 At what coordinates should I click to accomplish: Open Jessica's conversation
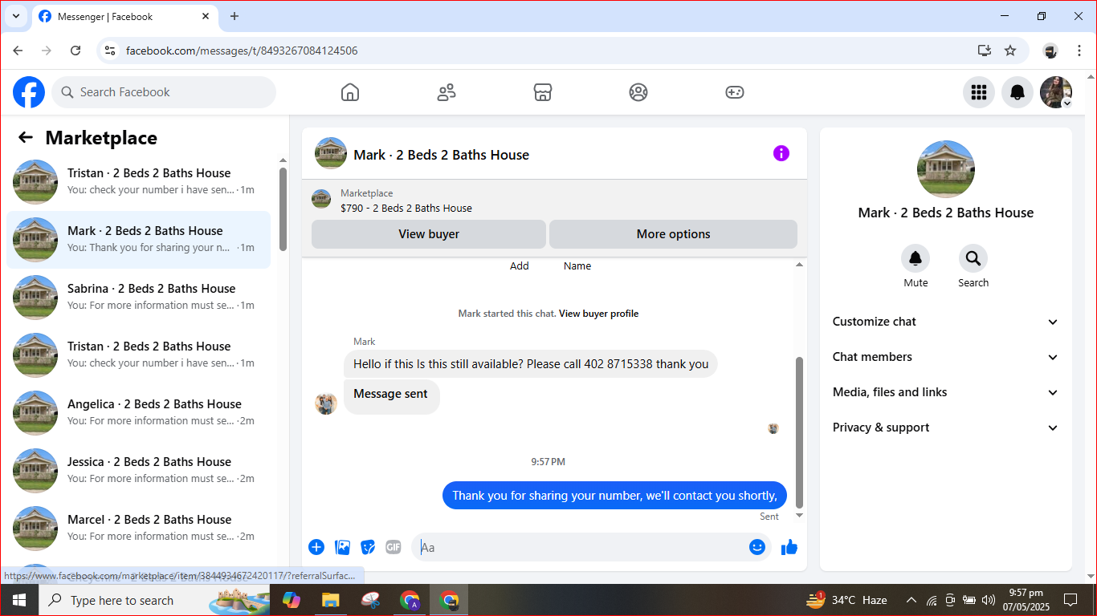coord(139,470)
